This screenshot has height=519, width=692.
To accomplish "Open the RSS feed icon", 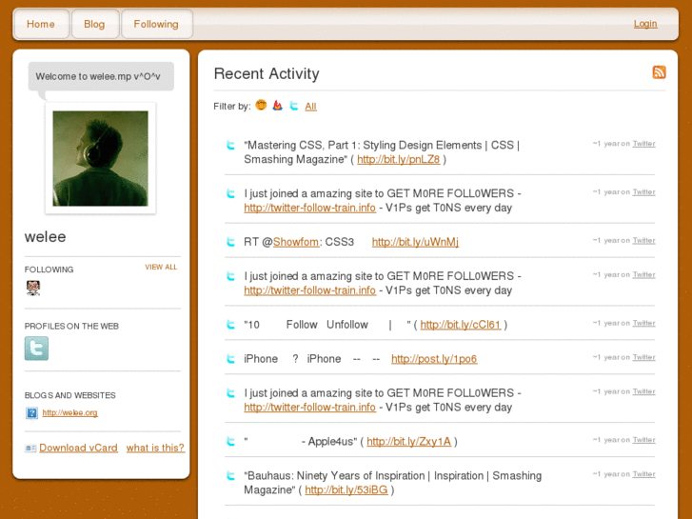I will (659, 72).
